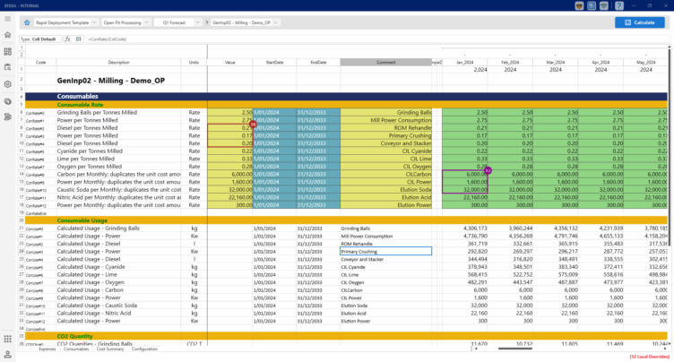Screen dimensions: 674x362
Task: Open the clipboard search sidebar icon
Action: click(8, 67)
